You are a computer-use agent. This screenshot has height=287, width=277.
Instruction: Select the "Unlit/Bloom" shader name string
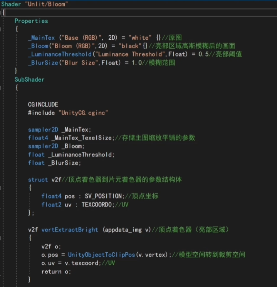click(47, 4)
